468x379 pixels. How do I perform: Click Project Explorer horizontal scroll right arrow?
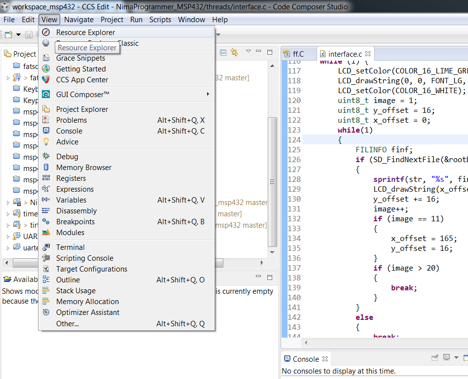262,263
